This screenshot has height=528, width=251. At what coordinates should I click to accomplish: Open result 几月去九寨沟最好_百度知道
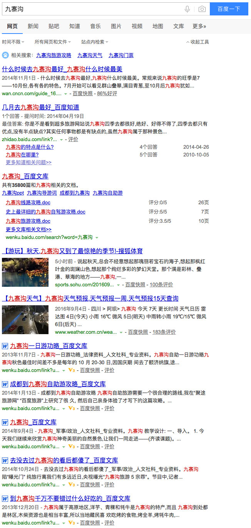coord(40,107)
